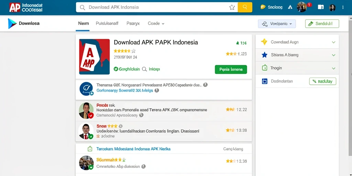Click the avatar with red check badge
Image resolution: width=352 pixels, height=176 pixels.
(x=86, y=110)
